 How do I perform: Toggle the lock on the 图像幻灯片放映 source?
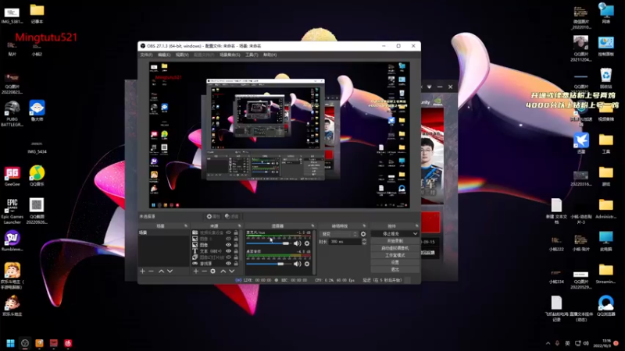click(236, 257)
